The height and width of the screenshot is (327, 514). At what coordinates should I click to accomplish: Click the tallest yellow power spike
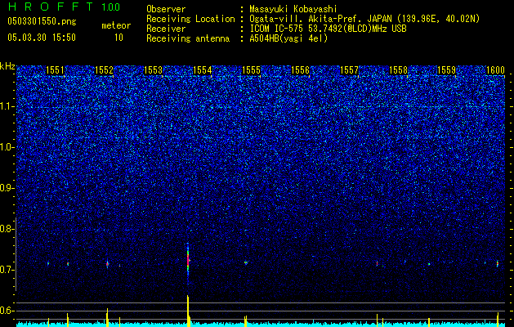click(x=188, y=311)
